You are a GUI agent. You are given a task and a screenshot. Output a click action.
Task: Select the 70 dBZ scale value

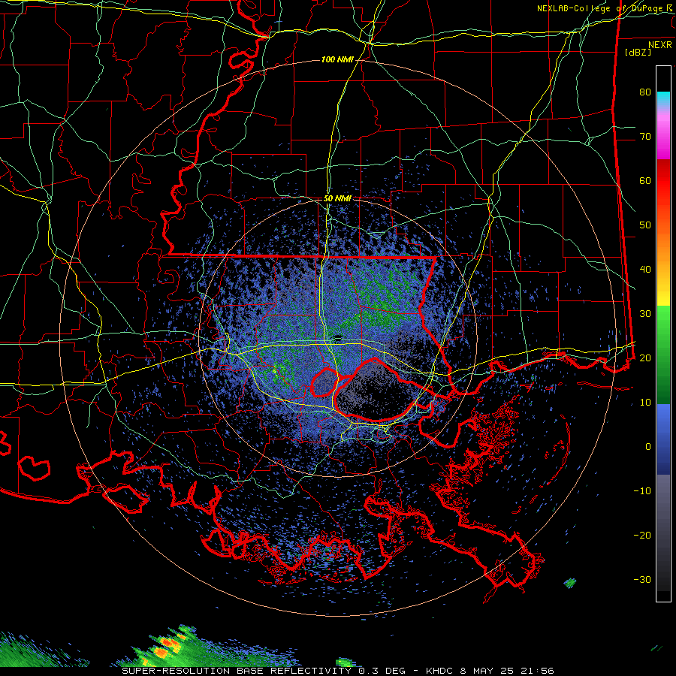pos(645,136)
